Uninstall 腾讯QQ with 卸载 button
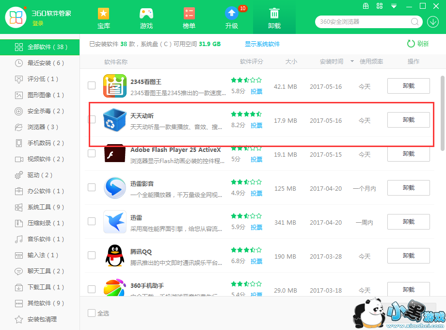Image resolution: width=446 pixels, height=330 pixels. pyautogui.click(x=409, y=256)
